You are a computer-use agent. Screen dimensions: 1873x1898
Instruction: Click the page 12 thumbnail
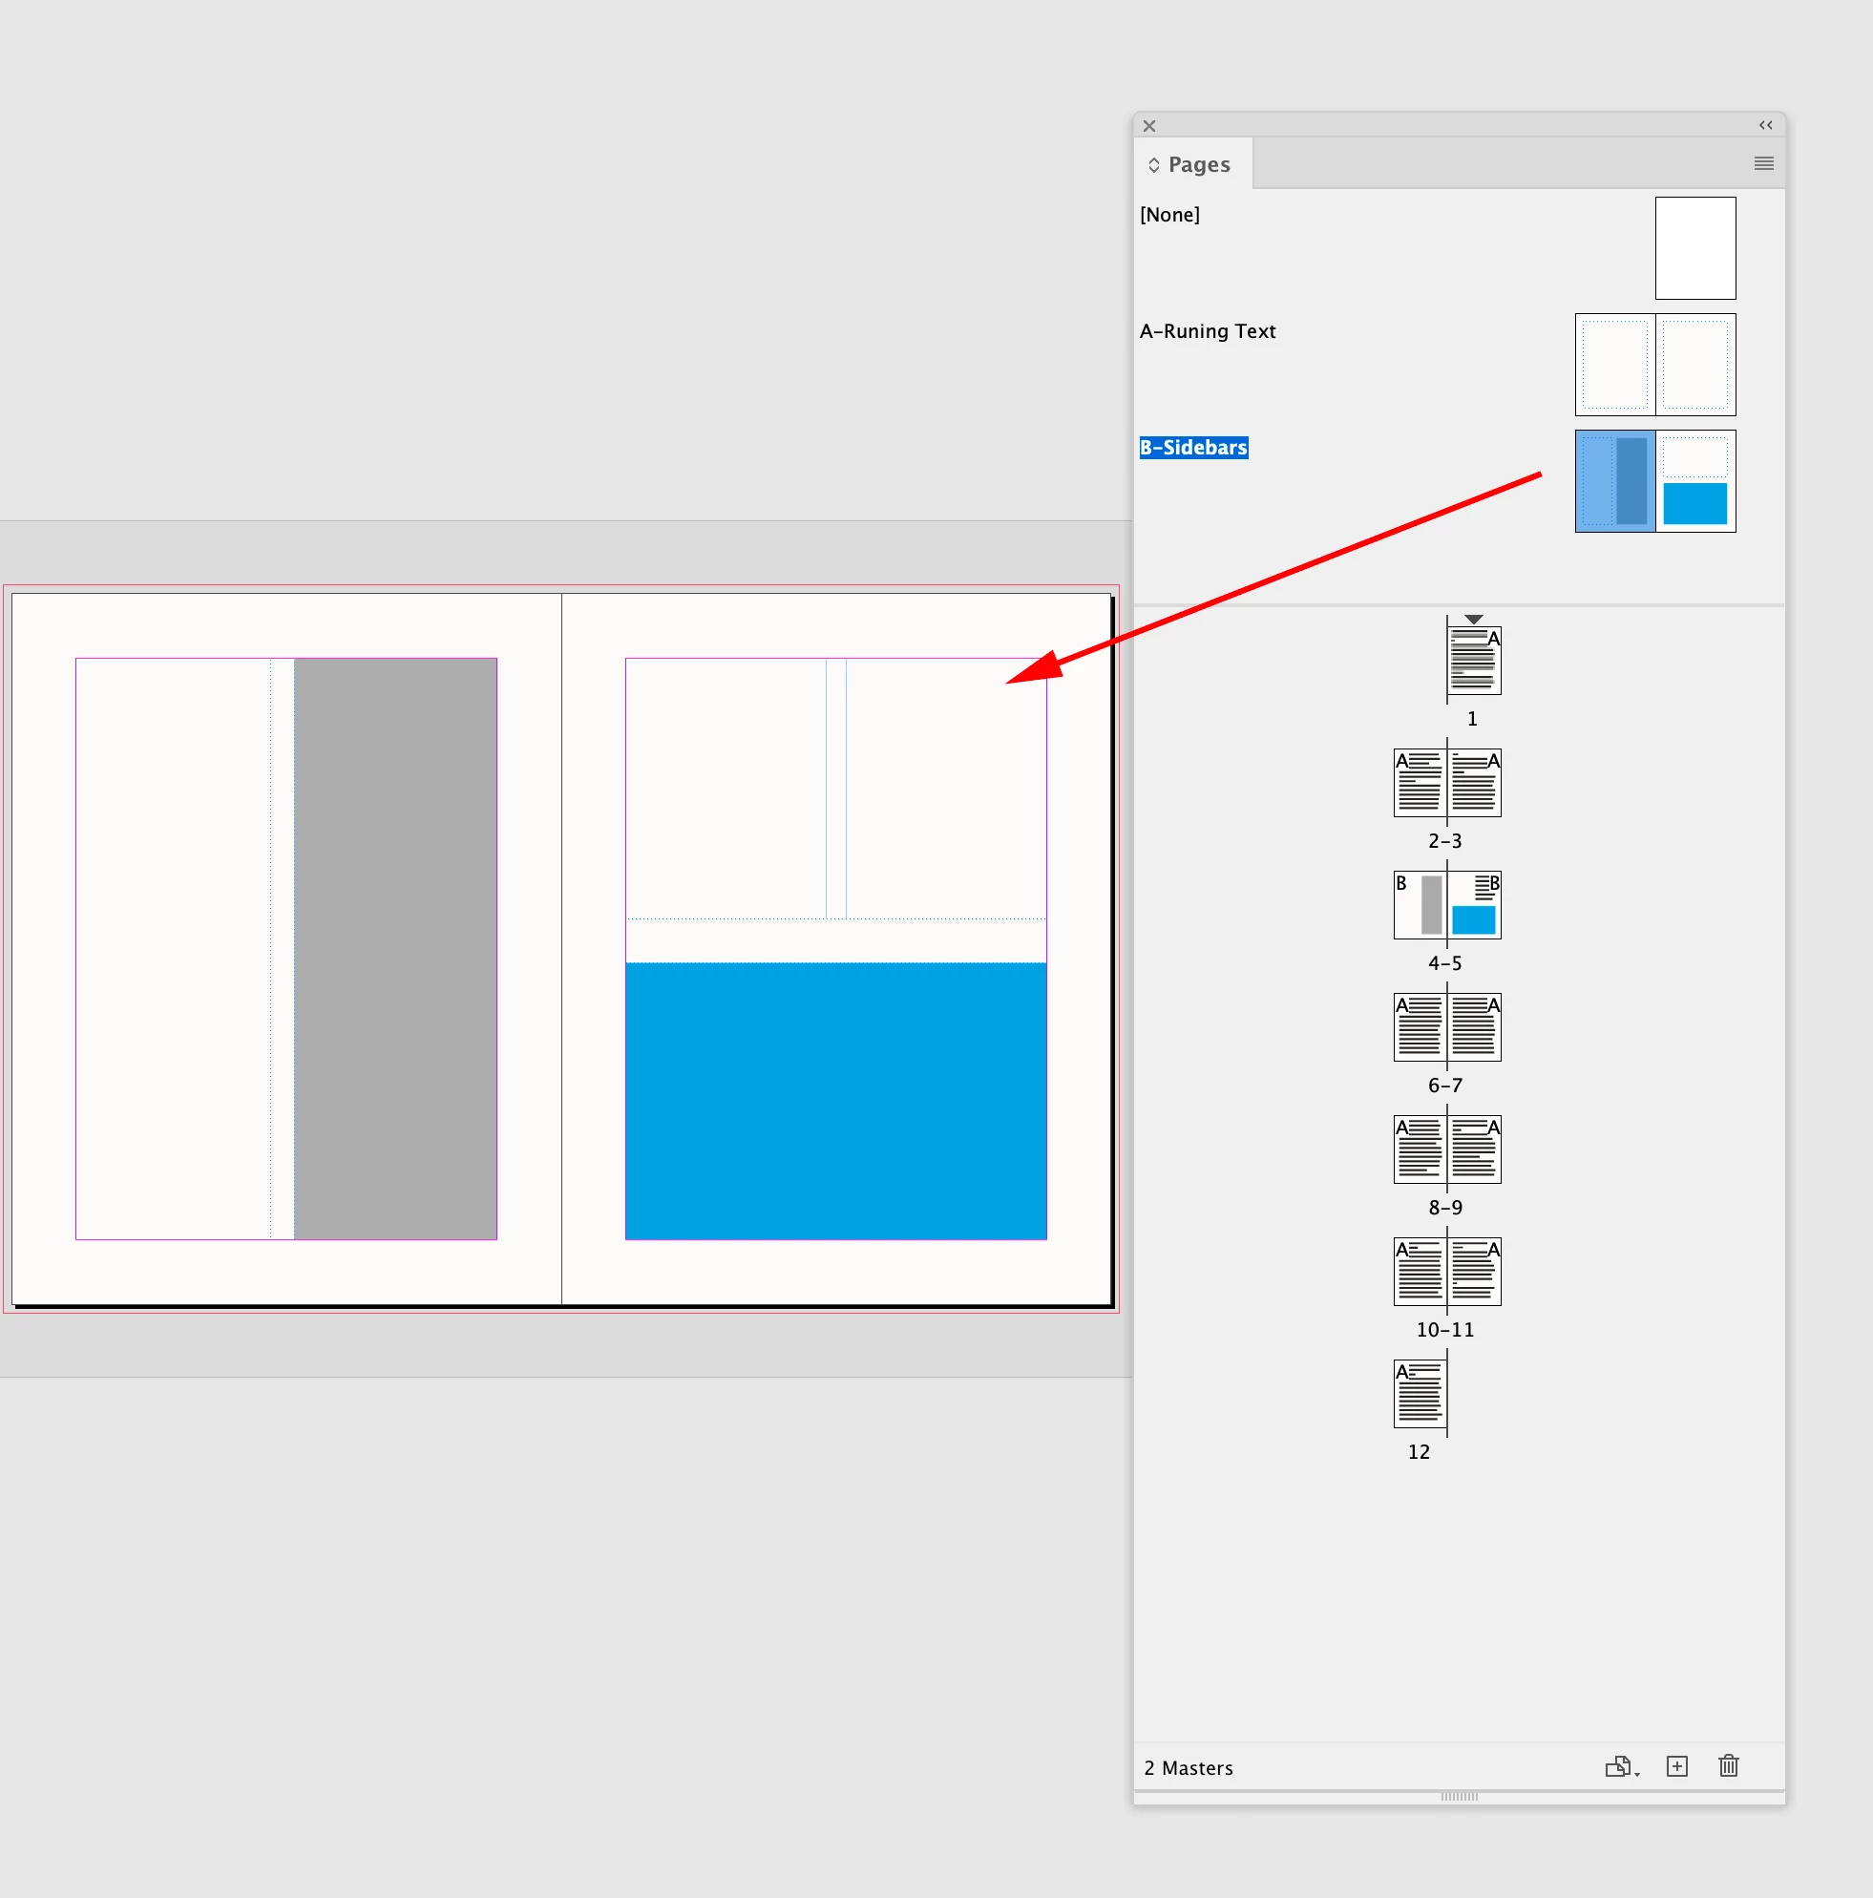tap(1420, 1393)
